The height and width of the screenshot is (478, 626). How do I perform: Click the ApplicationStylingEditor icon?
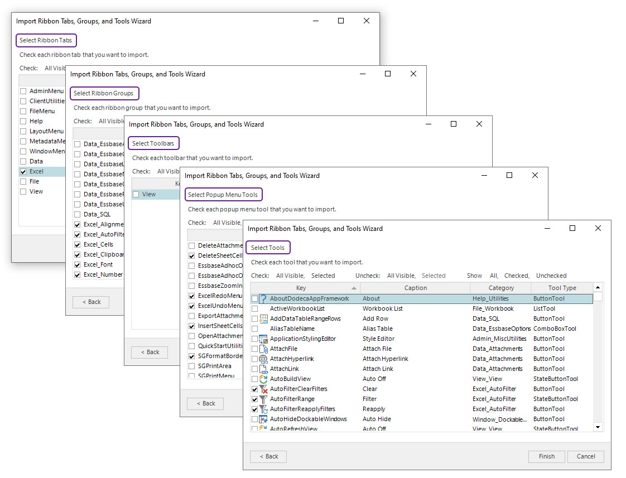pyautogui.click(x=263, y=339)
